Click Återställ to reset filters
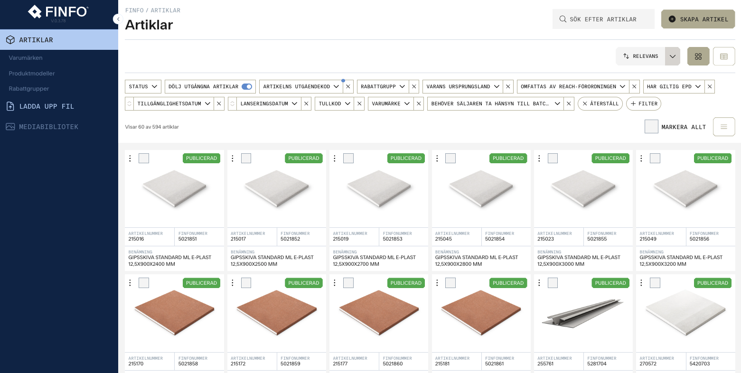 pos(600,103)
